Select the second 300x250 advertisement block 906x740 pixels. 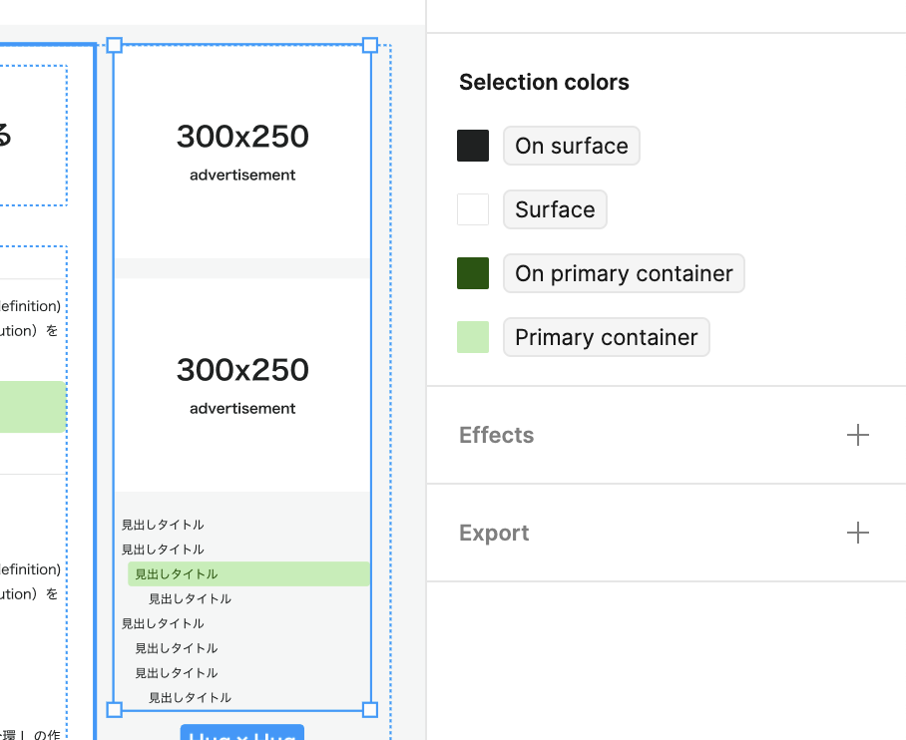(242, 385)
